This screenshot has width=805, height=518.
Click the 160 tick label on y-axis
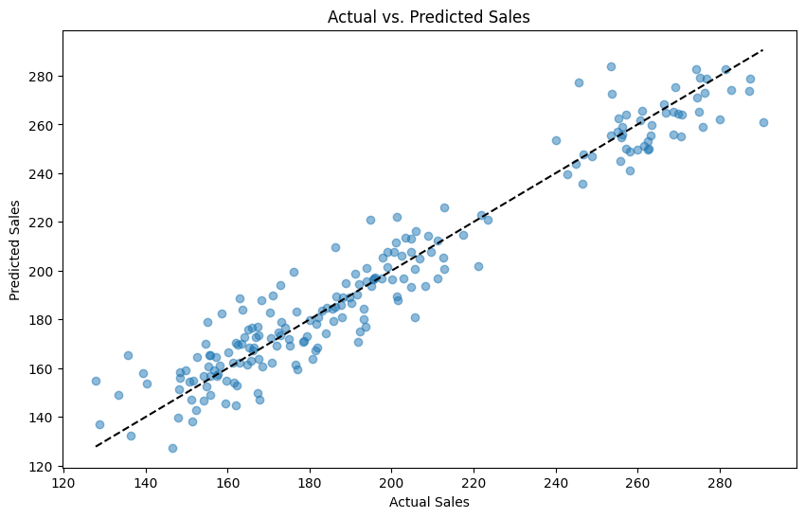pyautogui.click(x=42, y=368)
